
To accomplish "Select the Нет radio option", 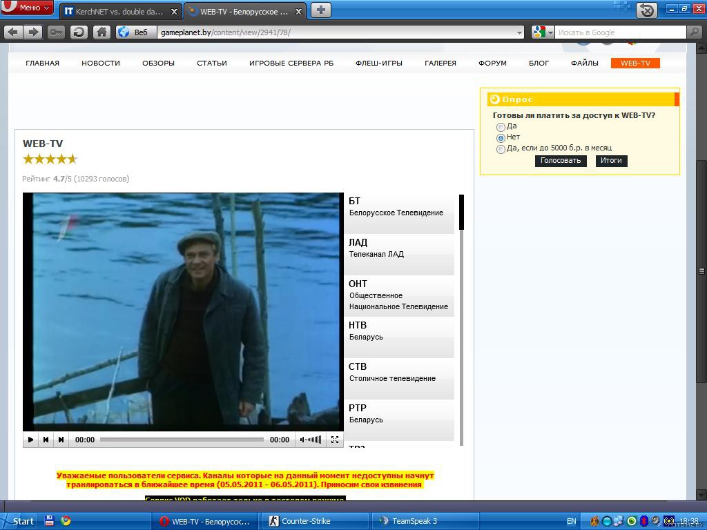I will click(x=501, y=138).
